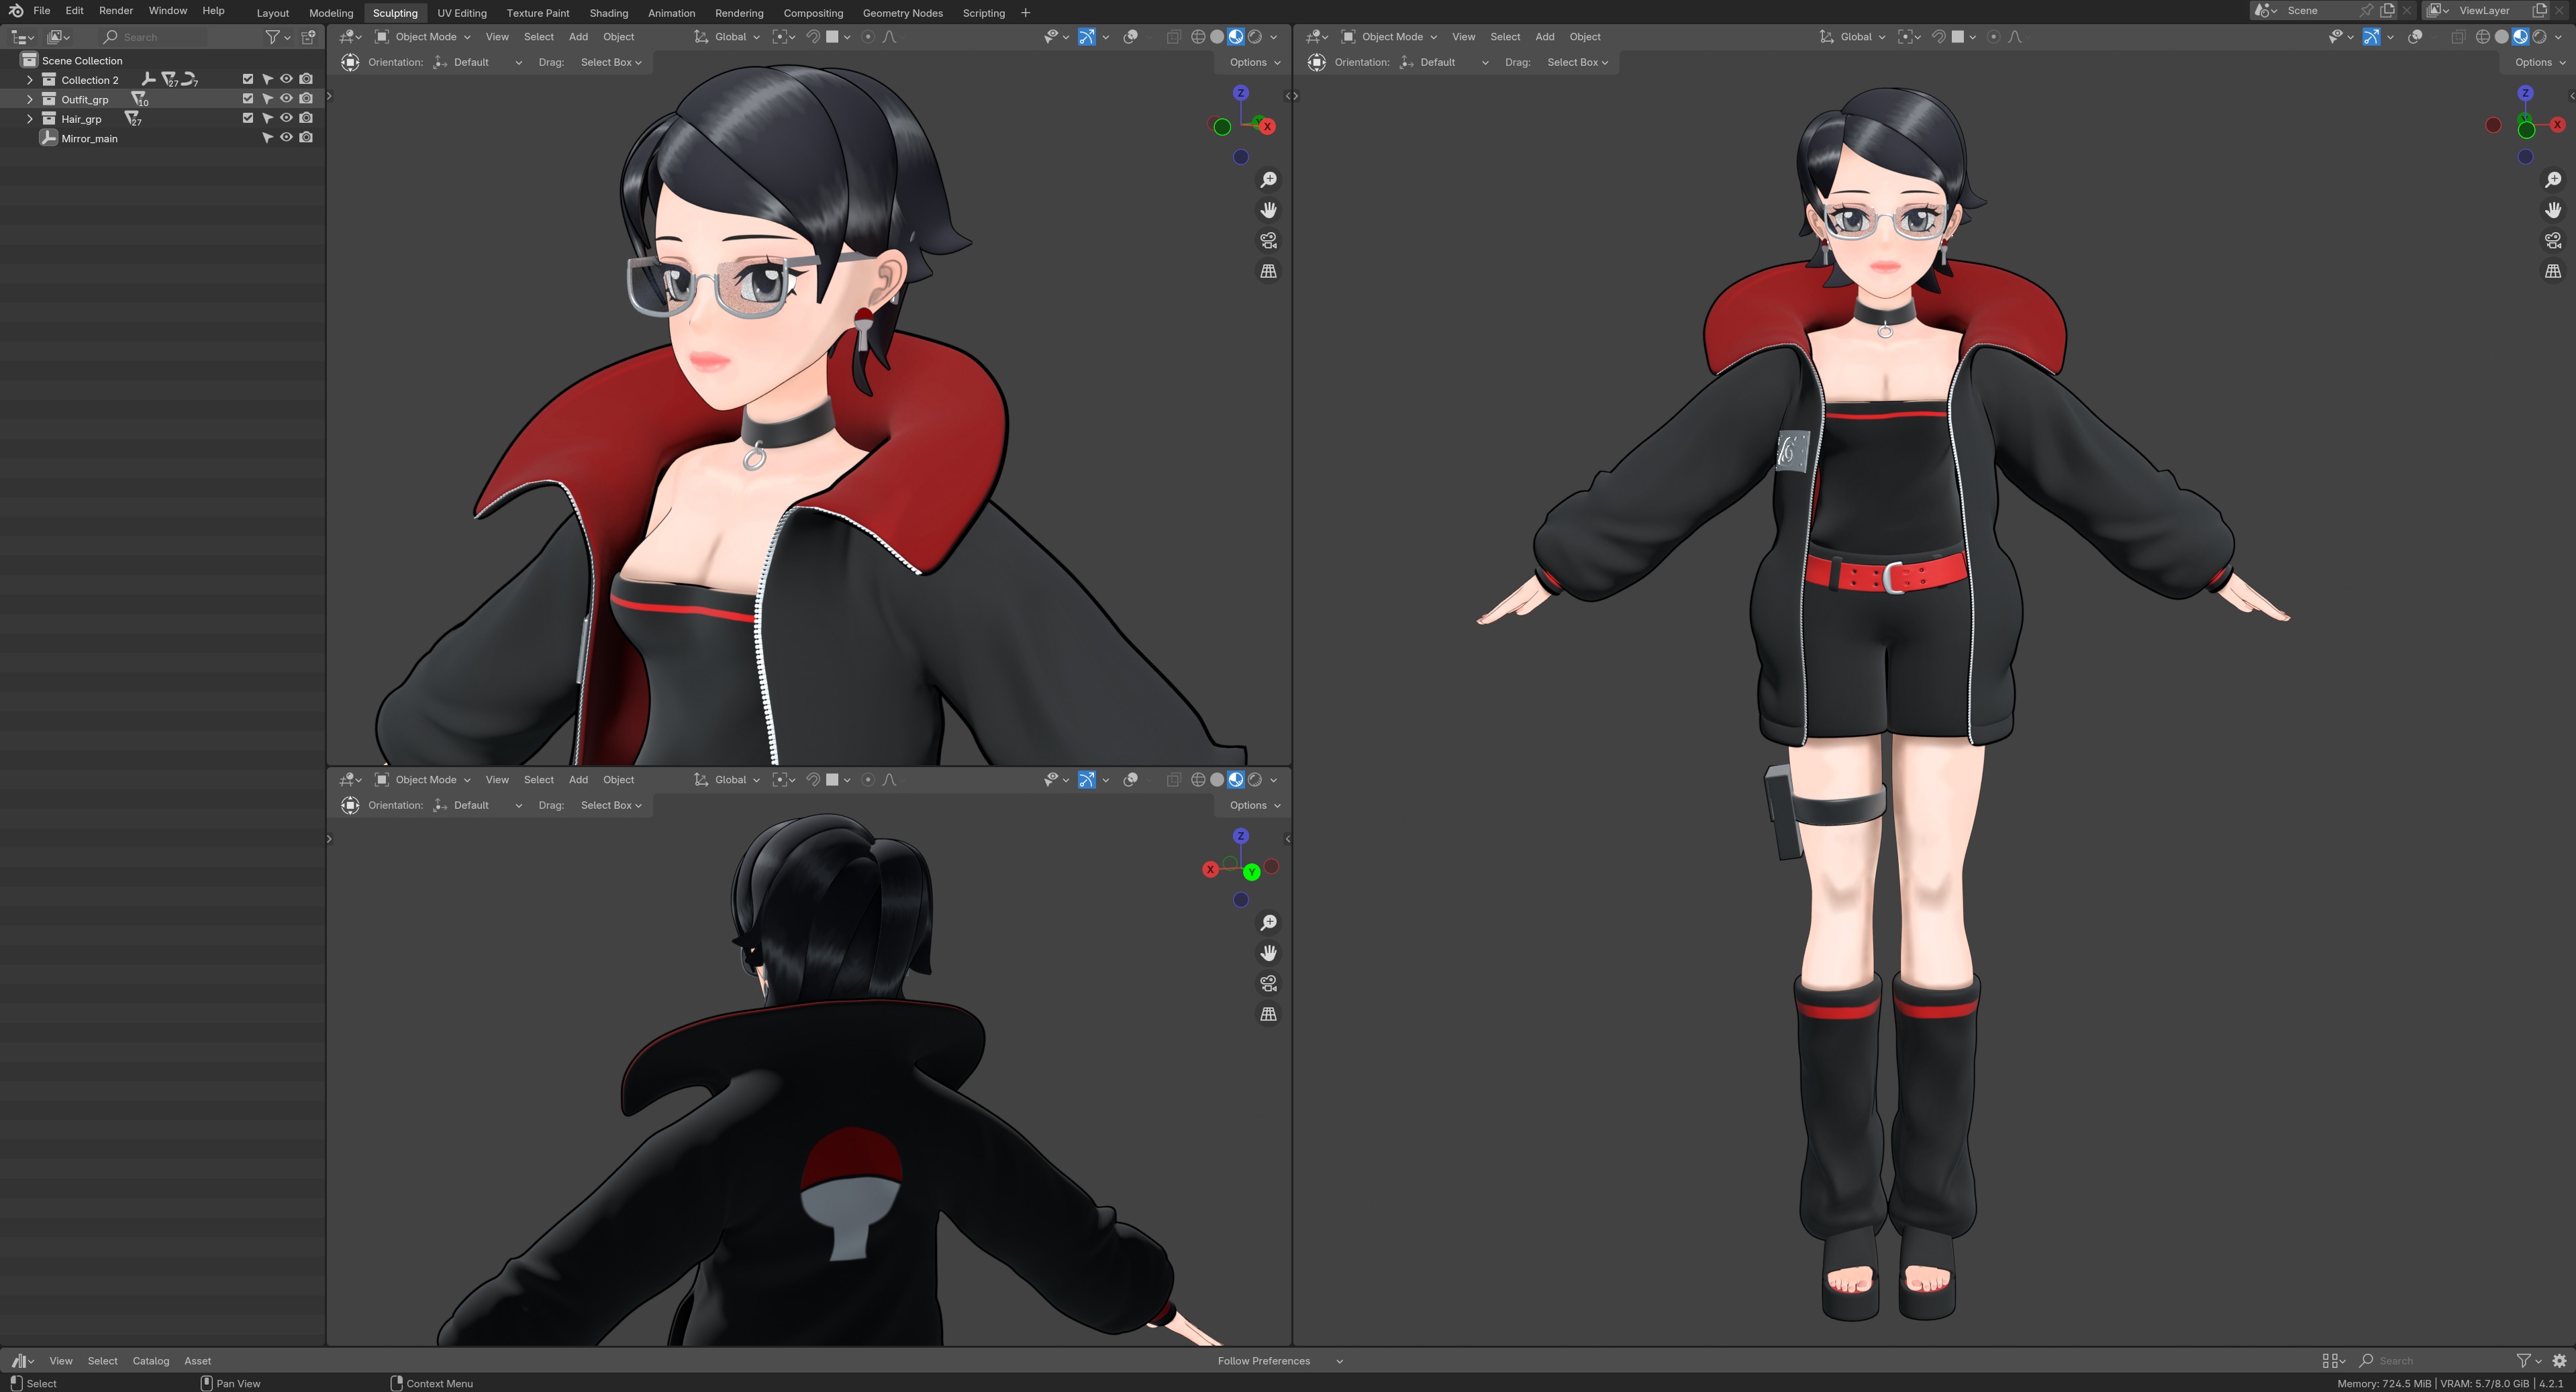2576x1392 pixels.
Task: Open outliner display mode icon dropdown
Action: click(x=58, y=37)
